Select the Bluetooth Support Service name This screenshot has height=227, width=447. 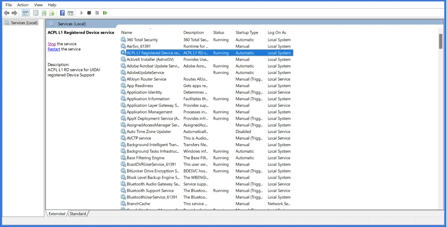coord(150,191)
